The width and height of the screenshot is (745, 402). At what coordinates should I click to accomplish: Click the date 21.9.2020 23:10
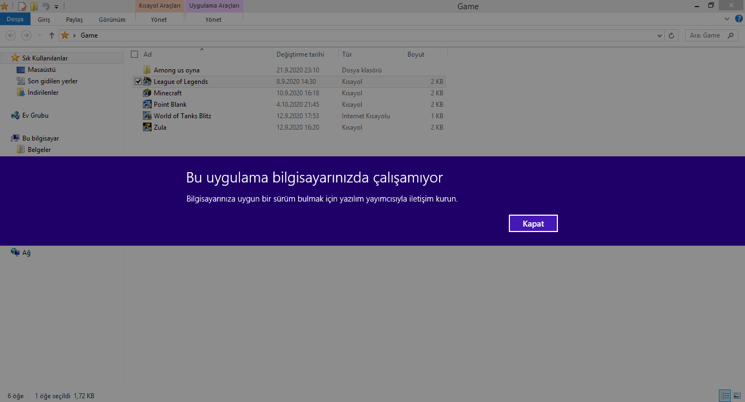(x=298, y=70)
